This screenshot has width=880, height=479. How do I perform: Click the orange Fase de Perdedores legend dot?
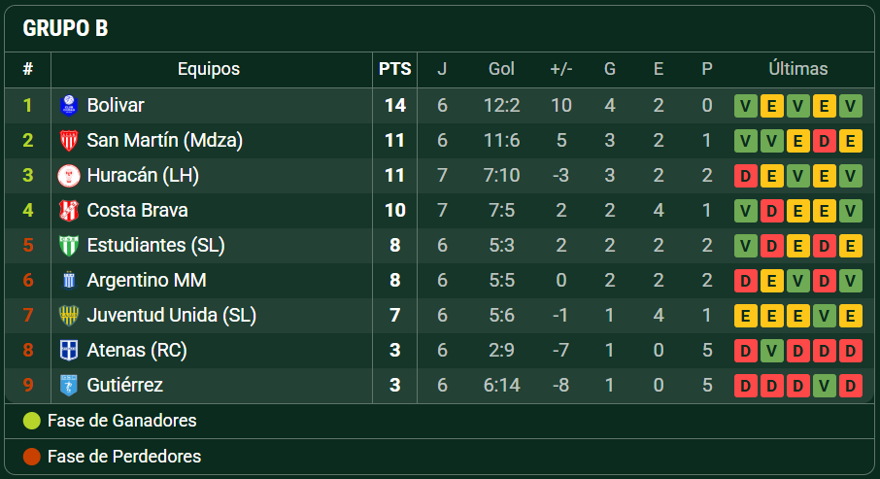32,457
